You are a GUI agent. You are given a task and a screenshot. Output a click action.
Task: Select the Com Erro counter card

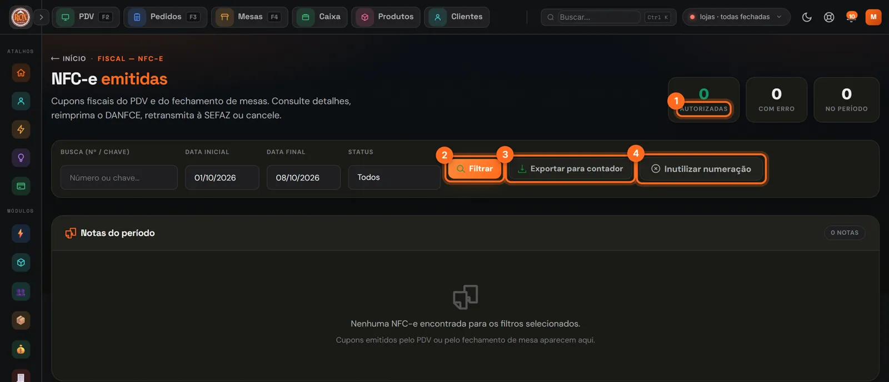[x=776, y=100]
